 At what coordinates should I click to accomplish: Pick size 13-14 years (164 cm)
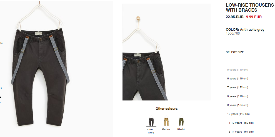coord(240,132)
